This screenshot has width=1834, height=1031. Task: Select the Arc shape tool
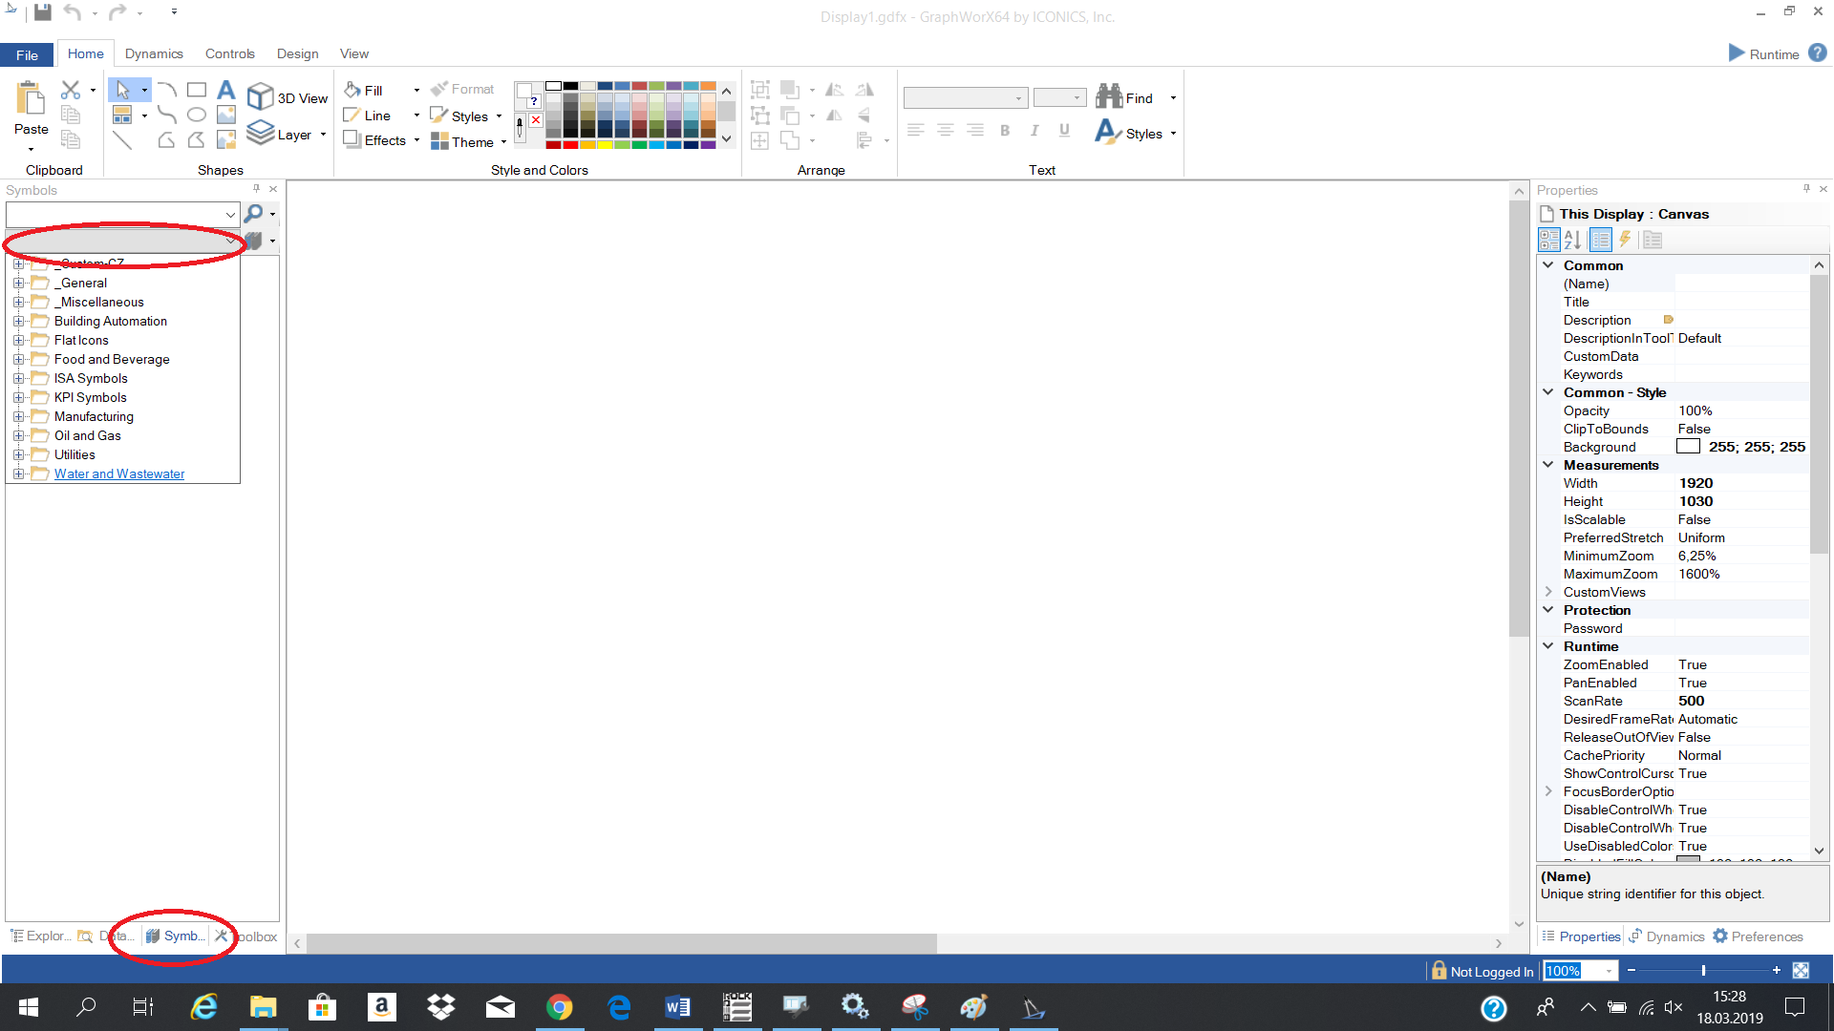click(167, 90)
